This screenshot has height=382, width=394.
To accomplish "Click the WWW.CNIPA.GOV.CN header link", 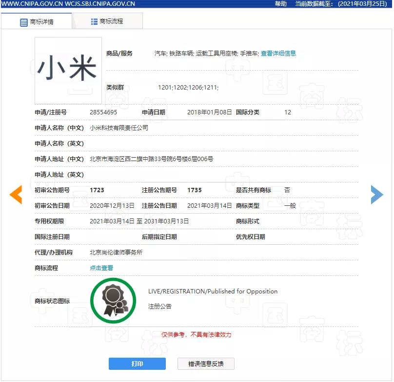I will [31, 4].
